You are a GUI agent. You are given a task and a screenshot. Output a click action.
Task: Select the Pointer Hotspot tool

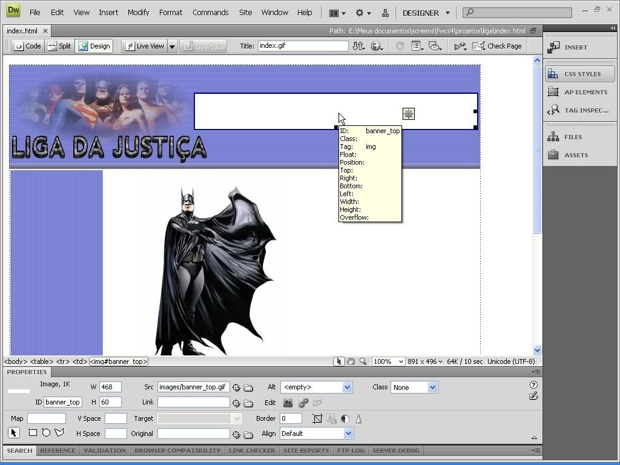14,433
